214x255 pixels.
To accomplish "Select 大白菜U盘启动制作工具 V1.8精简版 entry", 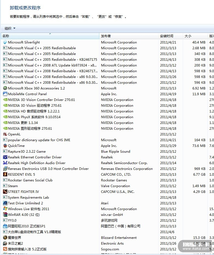I will [x=34, y=232].
